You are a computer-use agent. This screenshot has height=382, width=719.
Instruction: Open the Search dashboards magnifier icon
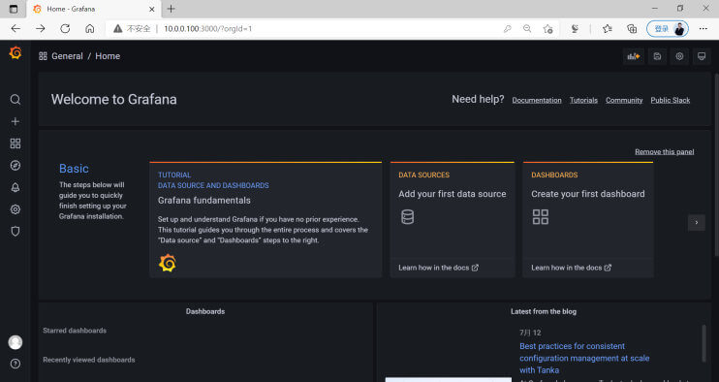pos(16,100)
